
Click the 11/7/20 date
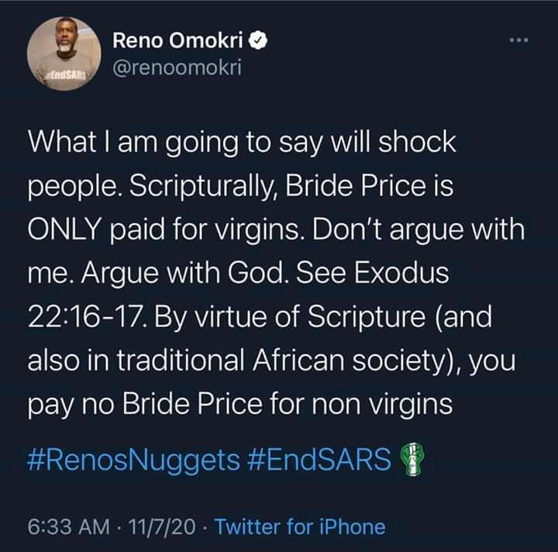coord(162,526)
